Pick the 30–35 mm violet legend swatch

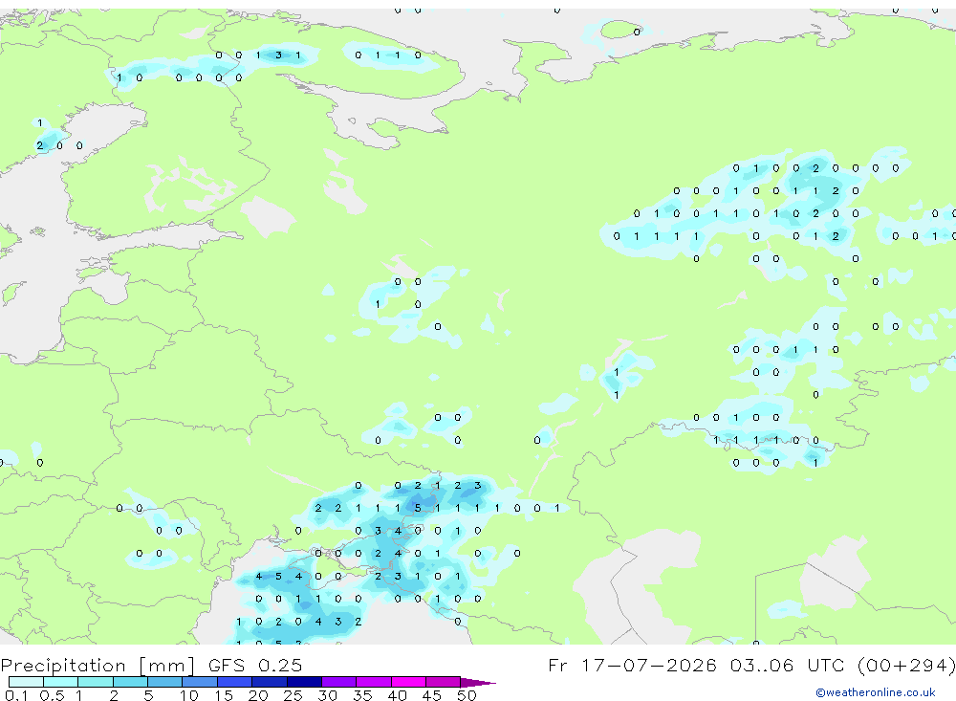click(x=339, y=682)
